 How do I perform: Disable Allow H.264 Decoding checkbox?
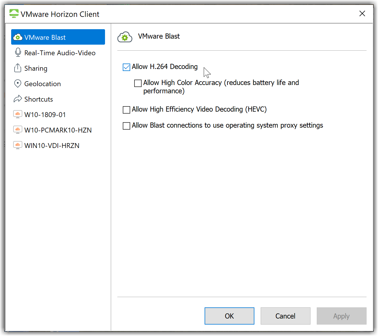pyautogui.click(x=126, y=67)
